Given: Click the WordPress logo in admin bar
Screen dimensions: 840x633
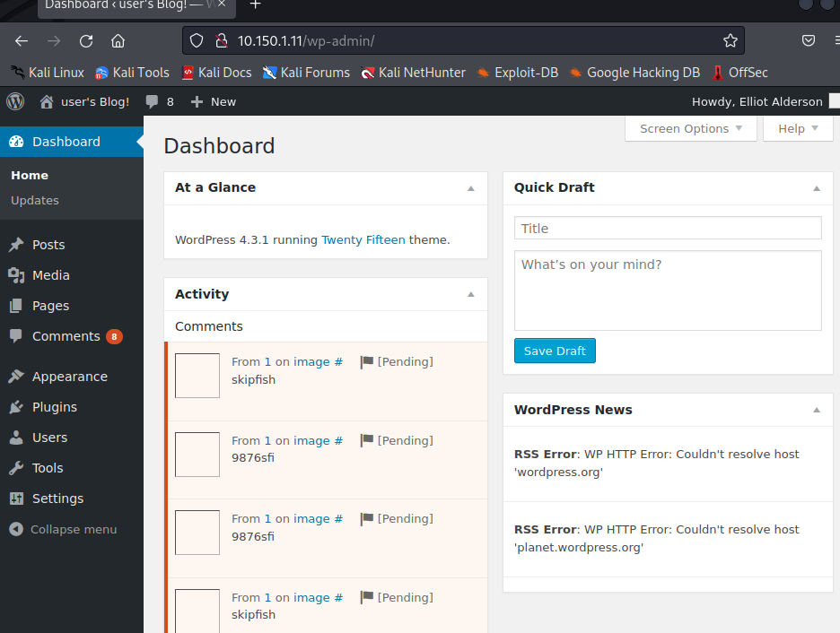Looking at the screenshot, I should 15,101.
